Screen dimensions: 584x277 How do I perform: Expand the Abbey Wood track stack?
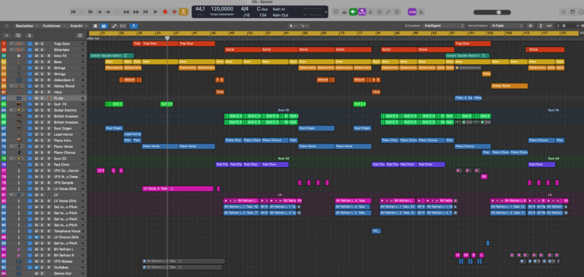pos(11,86)
